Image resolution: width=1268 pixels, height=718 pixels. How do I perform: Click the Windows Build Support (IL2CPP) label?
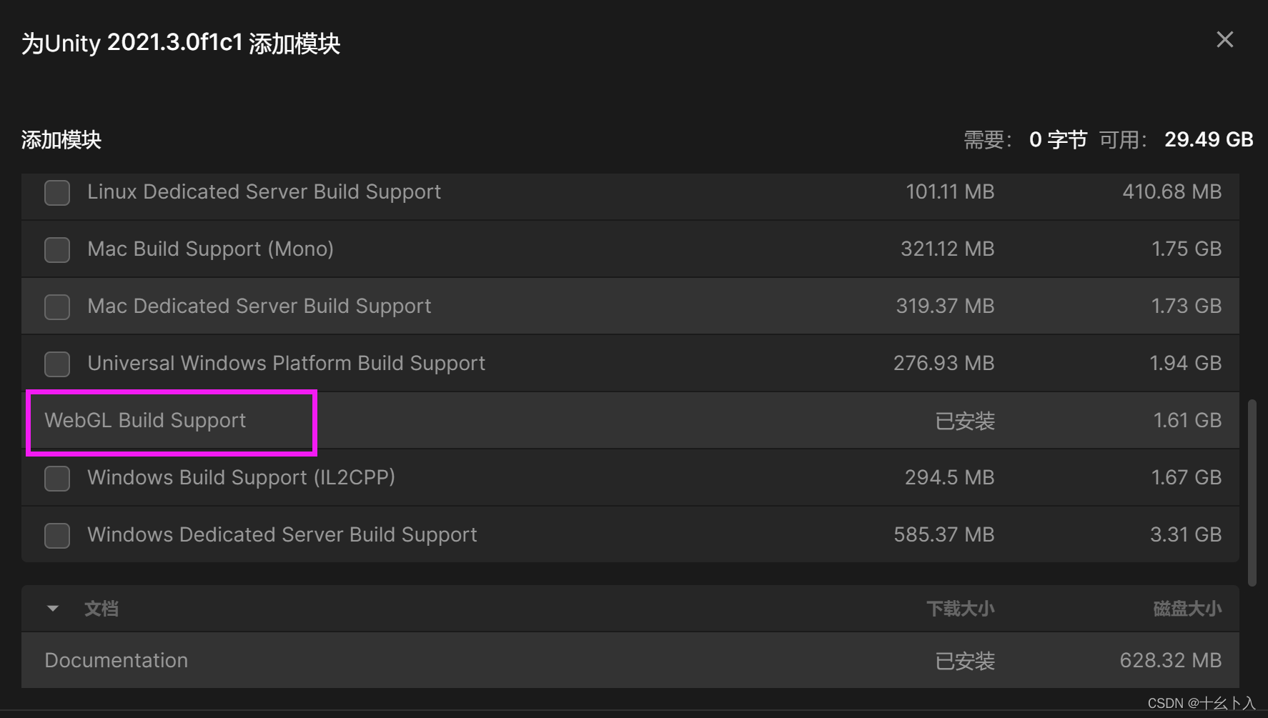pyautogui.click(x=241, y=477)
